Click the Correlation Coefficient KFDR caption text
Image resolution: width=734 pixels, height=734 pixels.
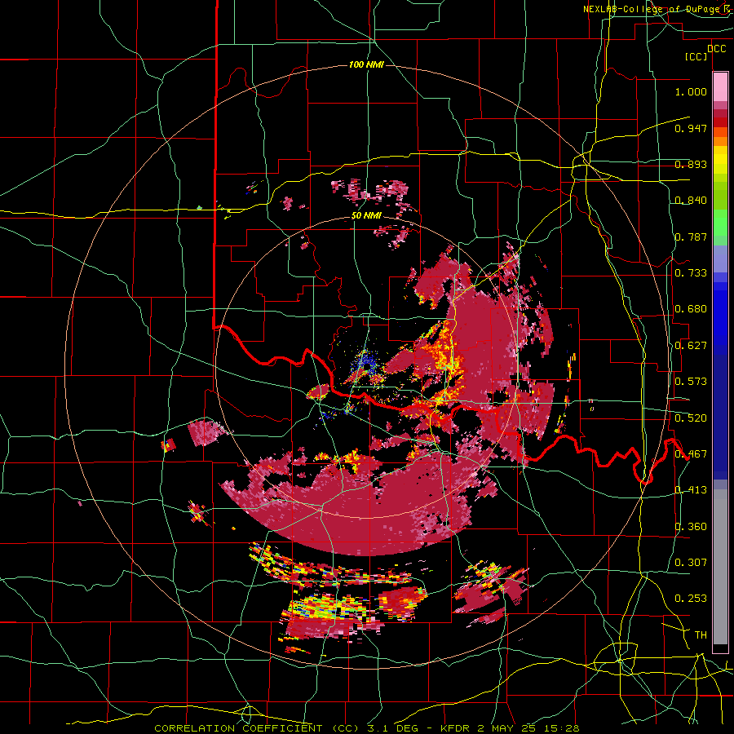[366, 728]
